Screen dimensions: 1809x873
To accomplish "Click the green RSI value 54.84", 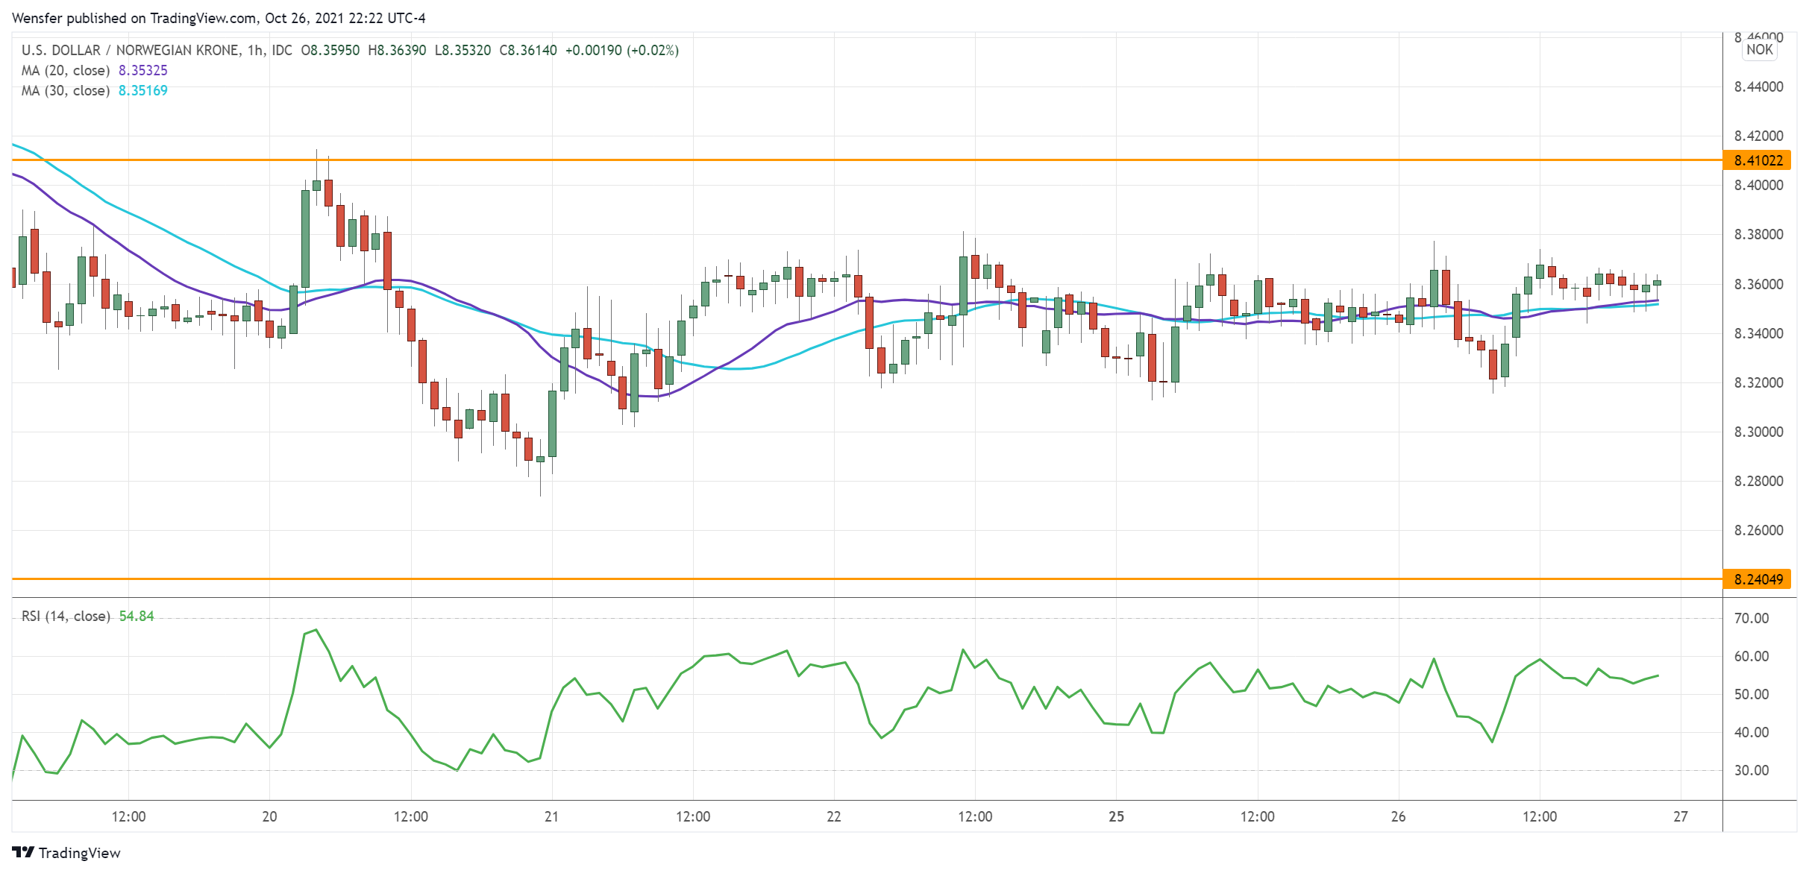I will [x=137, y=616].
